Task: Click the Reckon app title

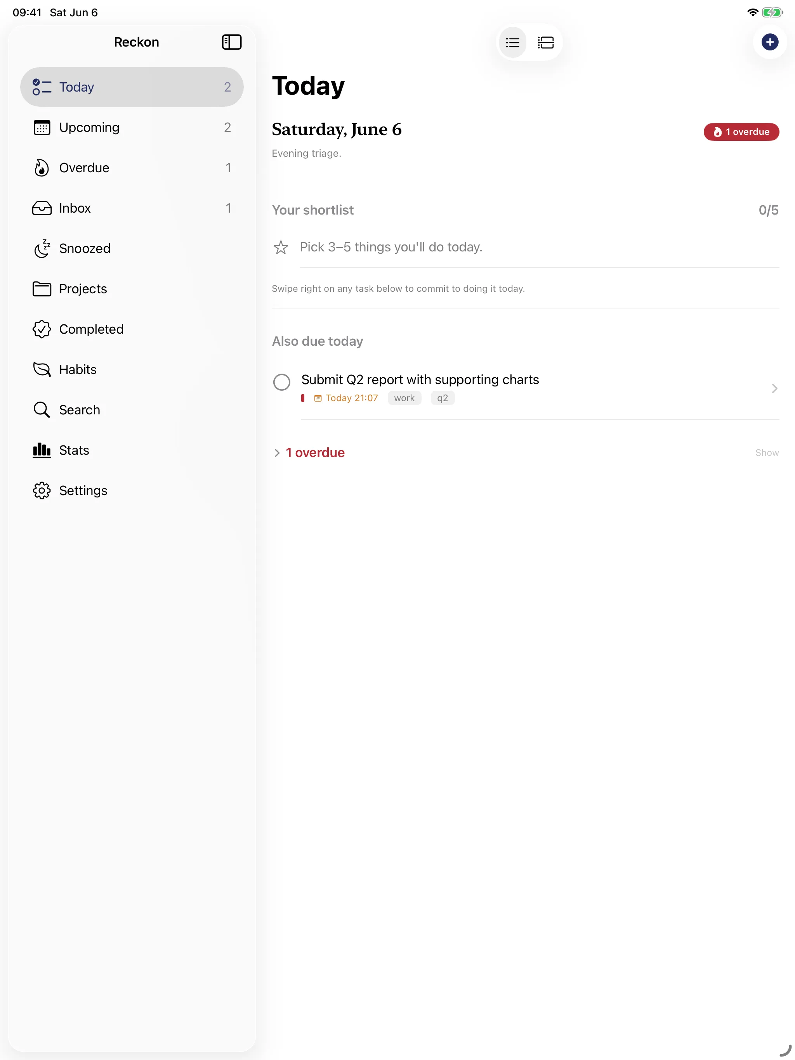Action: coord(136,42)
